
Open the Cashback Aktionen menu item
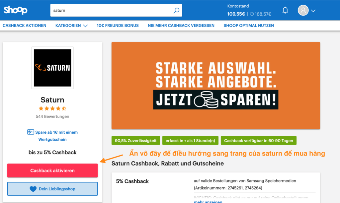(25, 26)
